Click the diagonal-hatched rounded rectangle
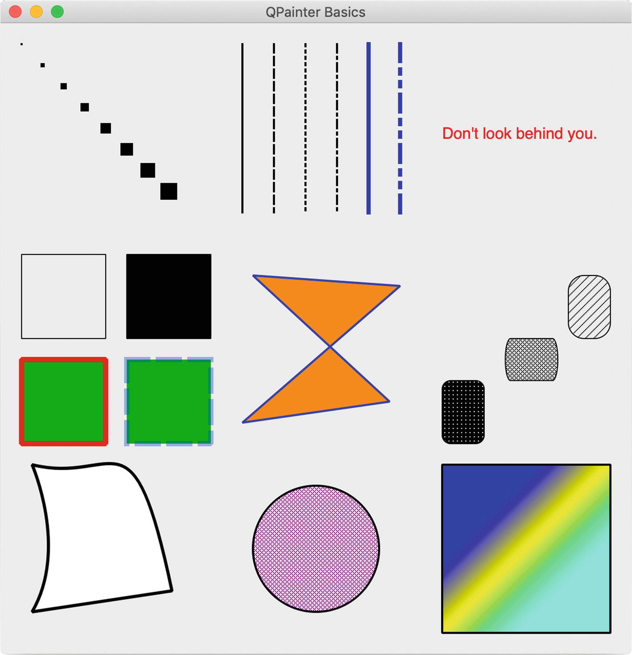The height and width of the screenshot is (655, 632). [x=589, y=307]
